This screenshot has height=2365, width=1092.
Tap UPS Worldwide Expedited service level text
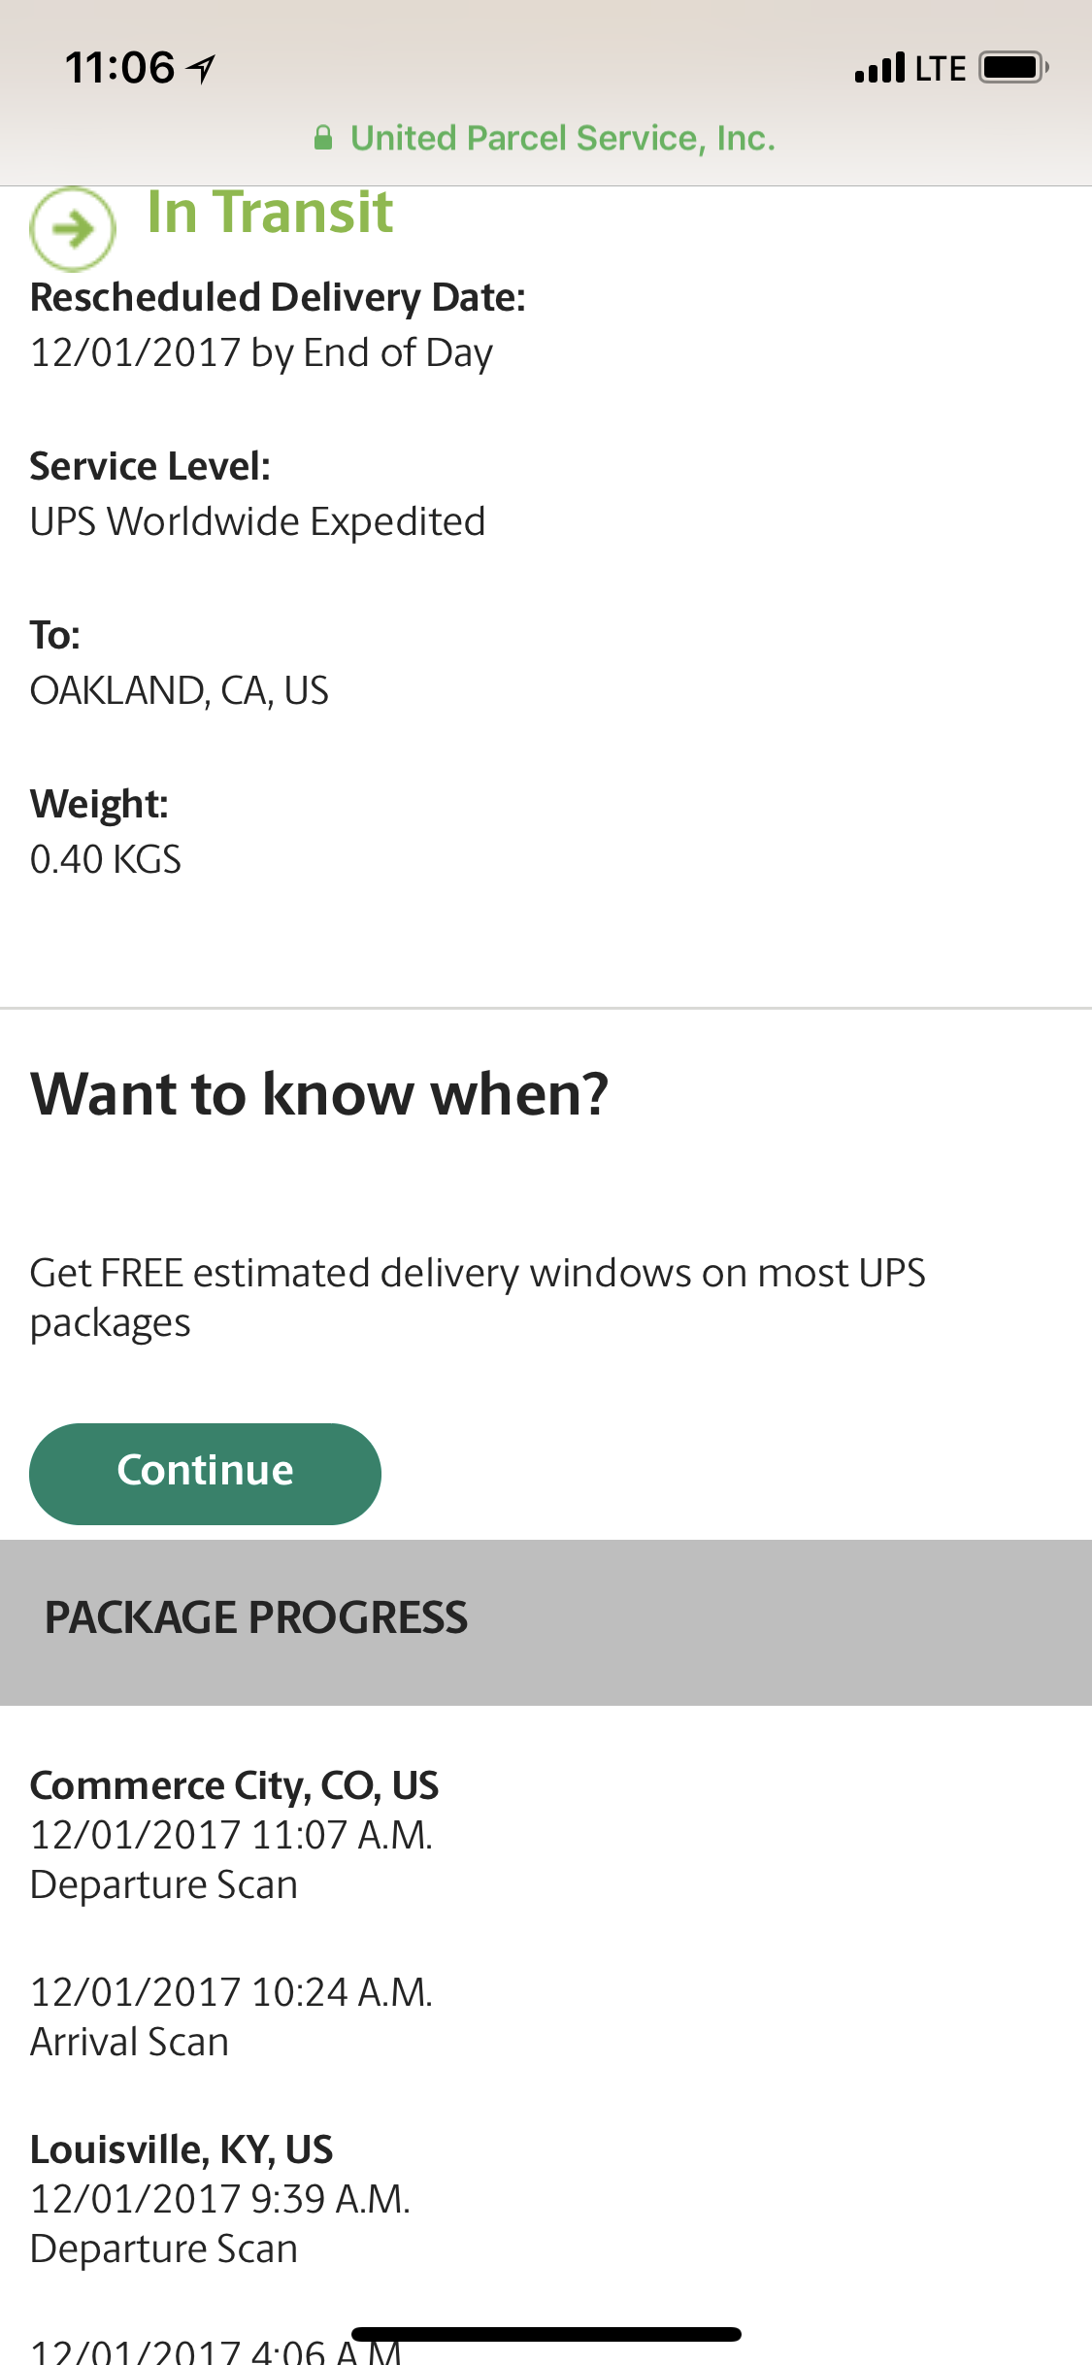click(x=257, y=522)
